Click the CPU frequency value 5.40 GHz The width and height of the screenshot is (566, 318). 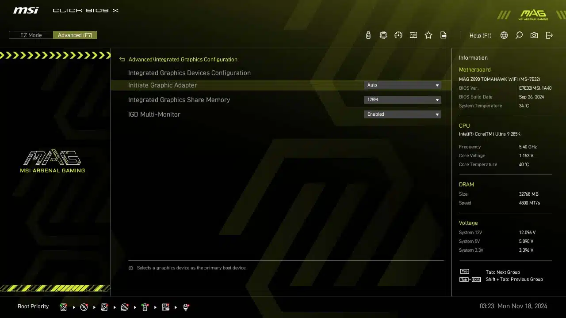coord(528,147)
